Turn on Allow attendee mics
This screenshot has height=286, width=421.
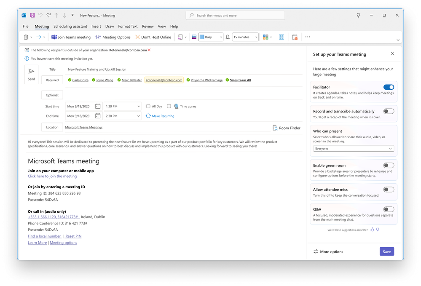[389, 190]
